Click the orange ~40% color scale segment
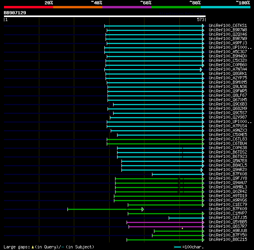This screenshot has width=254, height=250. click(78, 7)
